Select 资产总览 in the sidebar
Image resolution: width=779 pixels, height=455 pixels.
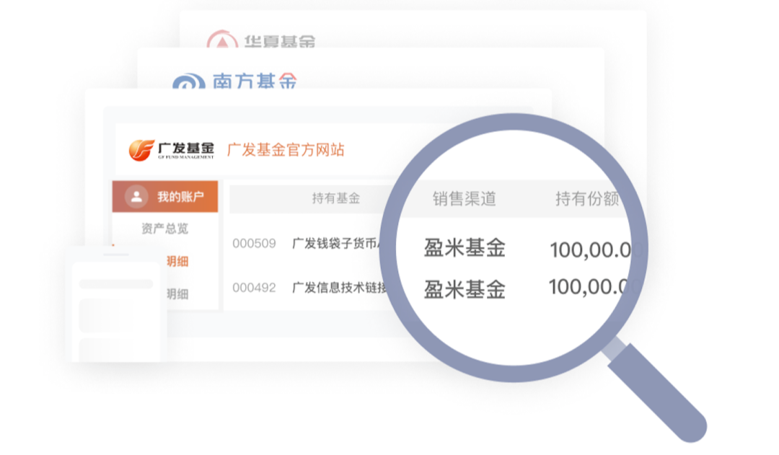165,229
